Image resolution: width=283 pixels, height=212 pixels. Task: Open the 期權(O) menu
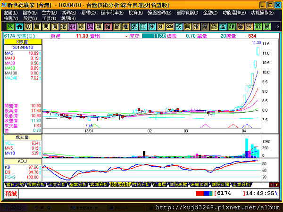(x=89, y=13)
